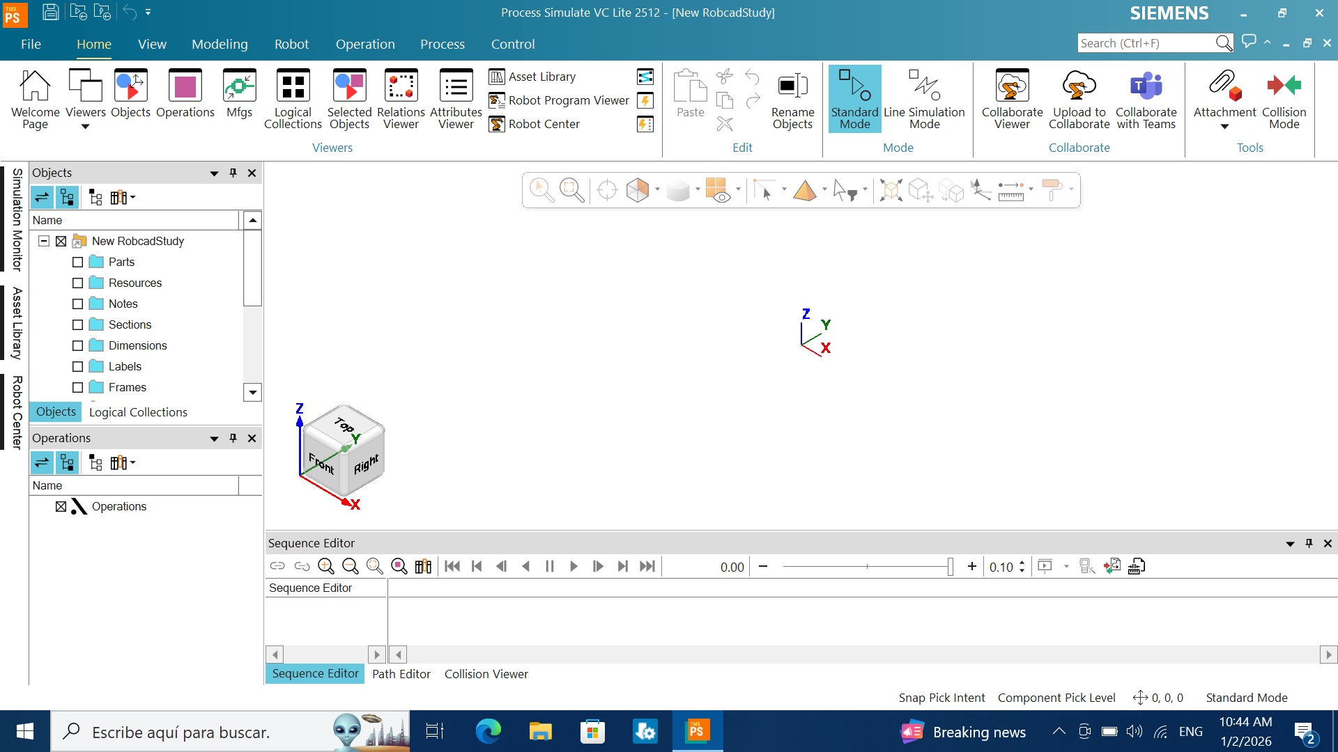Click Zoom to Fit in graphic toolbar
The image size is (1338, 752).
pyautogui.click(x=571, y=189)
